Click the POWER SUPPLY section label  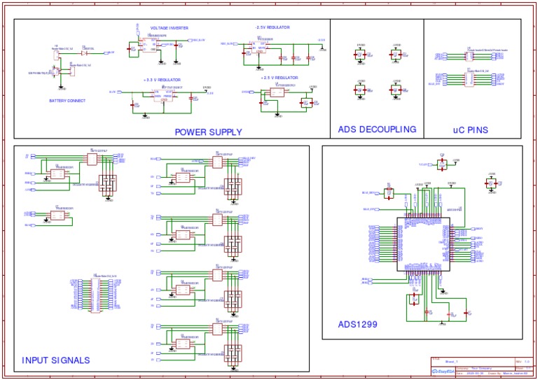pyautogui.click(x=208, y=132)
